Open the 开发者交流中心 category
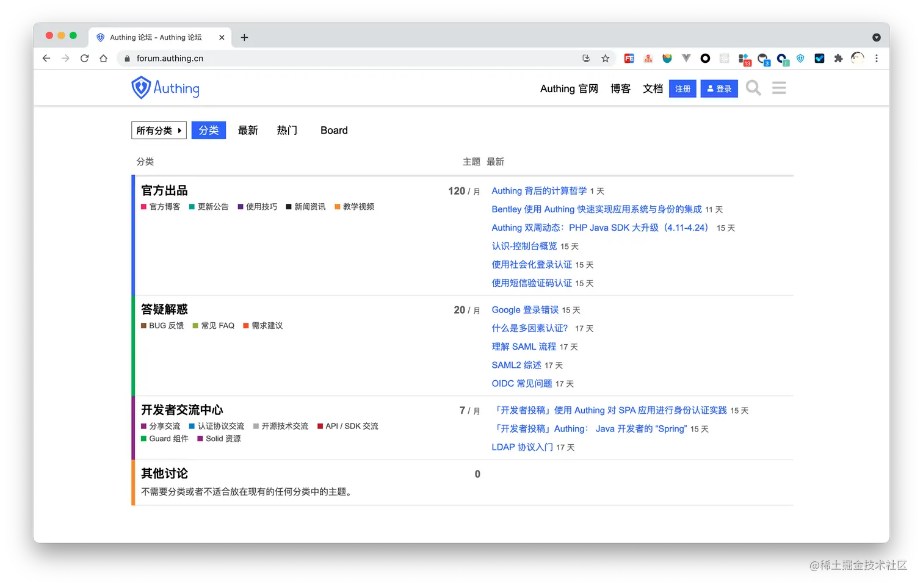This screenshot has width=923, height=587. tap(182, 410)
